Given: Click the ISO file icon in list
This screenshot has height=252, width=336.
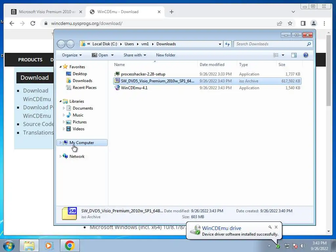Looking at the screenshot, I should point(117,81).
